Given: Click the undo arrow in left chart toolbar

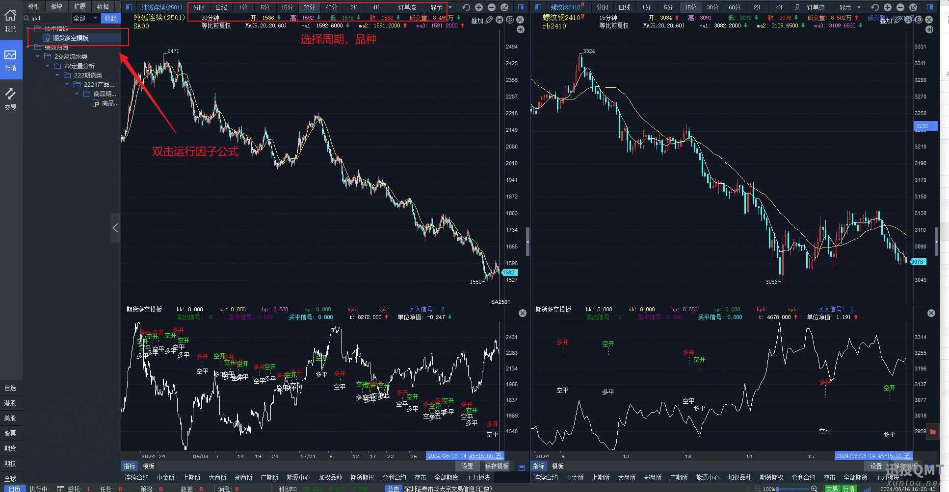Looking at the screenshot, I should pos(466,7).
